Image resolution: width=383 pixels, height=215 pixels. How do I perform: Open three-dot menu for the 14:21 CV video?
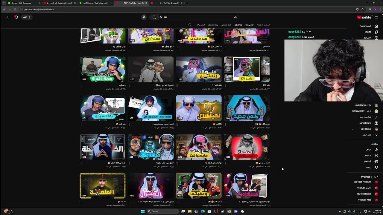coord(225,86)
